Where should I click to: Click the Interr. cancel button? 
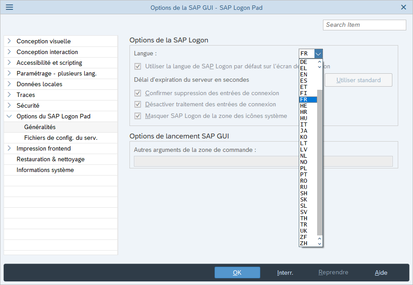click(285, 272)
